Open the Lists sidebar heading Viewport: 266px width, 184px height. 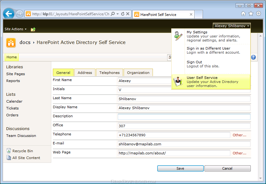click(x=11, y=94)
